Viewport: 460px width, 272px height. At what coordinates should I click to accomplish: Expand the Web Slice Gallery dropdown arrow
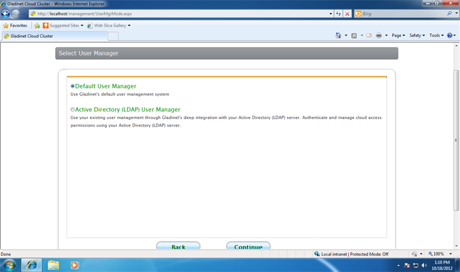[x=129, y=25]
